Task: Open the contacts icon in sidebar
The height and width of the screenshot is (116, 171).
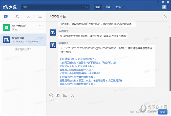Action: point(17,16)
